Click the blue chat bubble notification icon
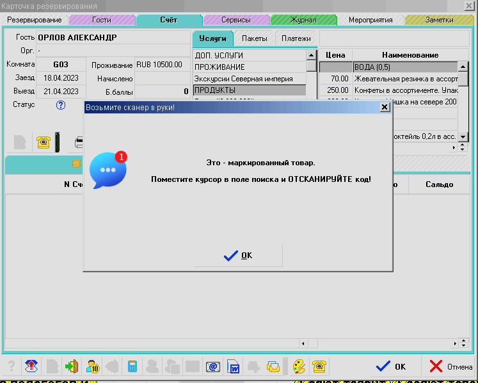478x383 pixels. [108, 170]
